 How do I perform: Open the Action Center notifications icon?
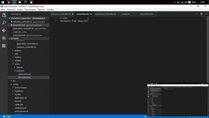pos(189,2)
